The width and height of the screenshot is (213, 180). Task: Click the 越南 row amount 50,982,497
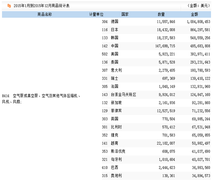(x=201, y=143)
